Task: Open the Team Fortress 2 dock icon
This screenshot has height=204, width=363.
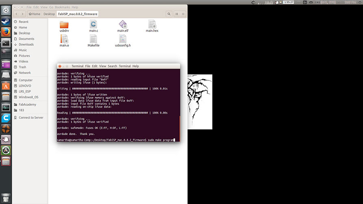Action: pos(6,129)
